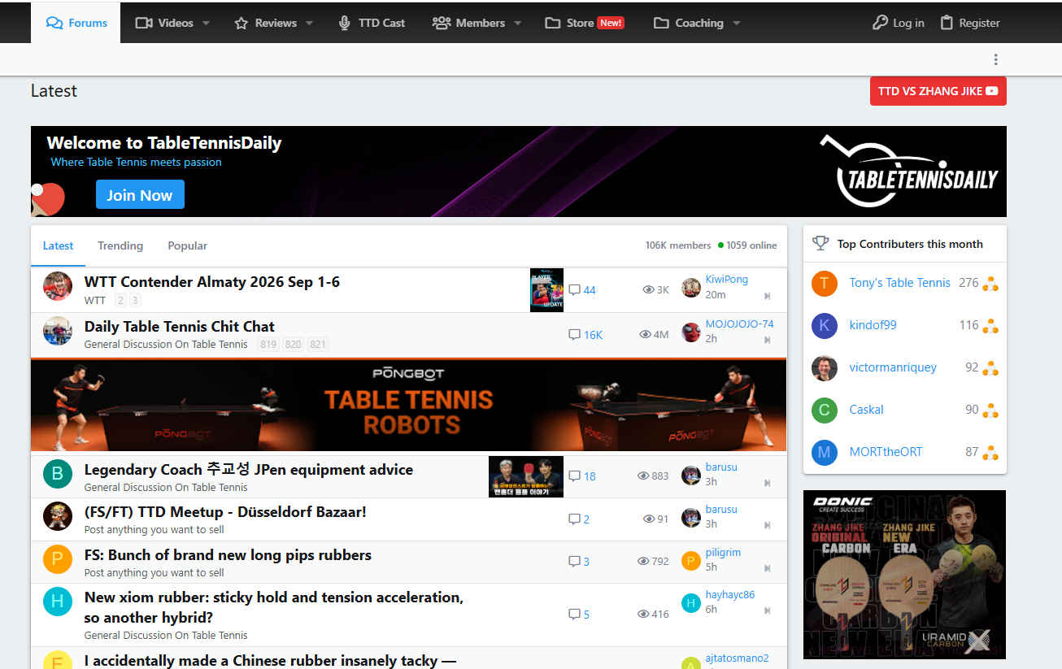1062x669 pixels.
Task: Click the Join Now button
Action: [140, 195]
